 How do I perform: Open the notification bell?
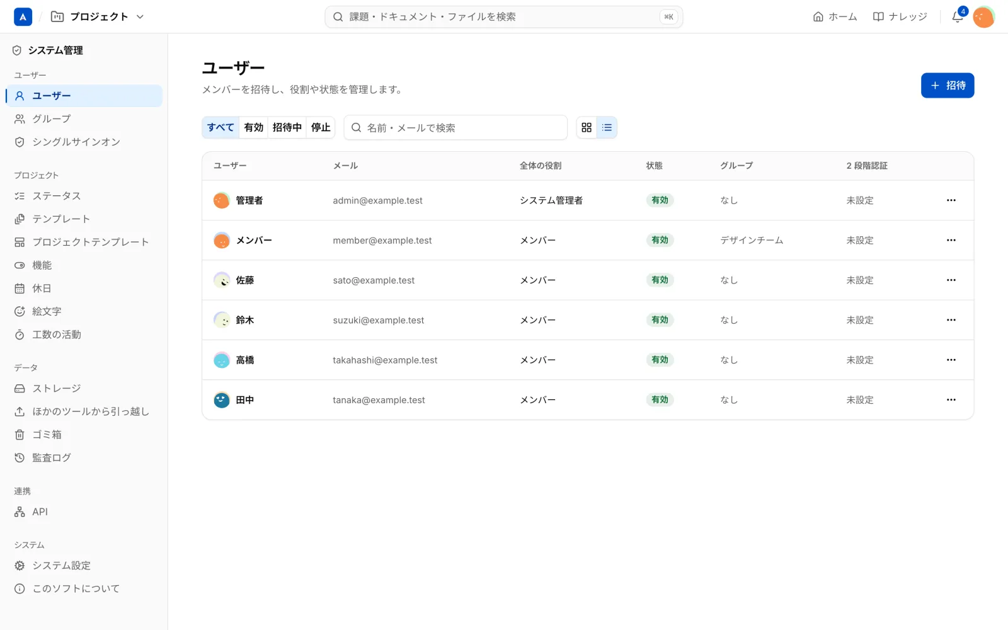click(958, 17)
